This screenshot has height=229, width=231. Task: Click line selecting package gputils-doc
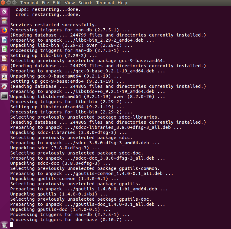click(81, 199)
